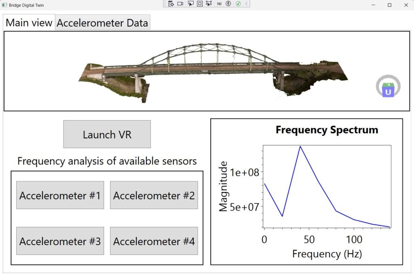The width and height of the screenshot is (414, 275).
Task: Run the accessibility scan person icon
Action: click(228, 4)
